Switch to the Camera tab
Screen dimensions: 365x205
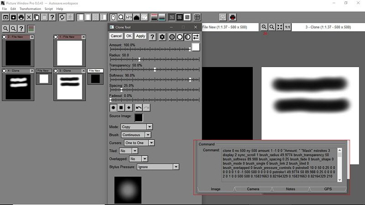click(x=253, y=189)
